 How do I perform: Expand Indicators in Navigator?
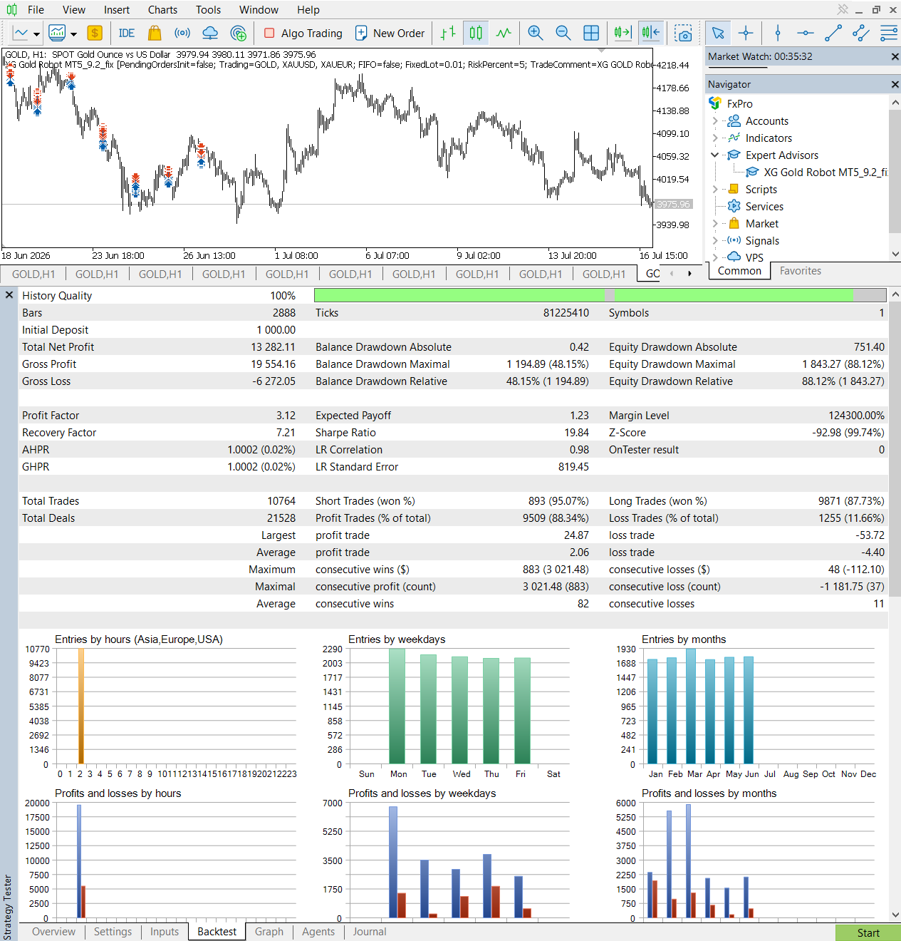pyautogui.click(x=715, y=138)
